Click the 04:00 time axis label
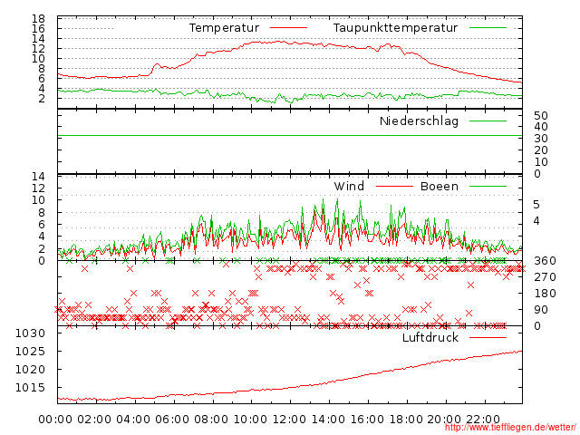This screenshot has width=580, height=435. [x=133, y=419]
